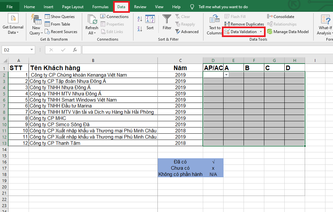The image size is (333, 212).
Task: Click the Insert Function fx icon
Action: [75, 50]
